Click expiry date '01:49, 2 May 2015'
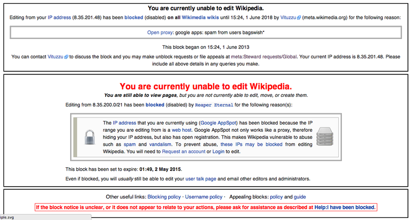The height and width of the screenshot is (220, 410). click(160, 169)
